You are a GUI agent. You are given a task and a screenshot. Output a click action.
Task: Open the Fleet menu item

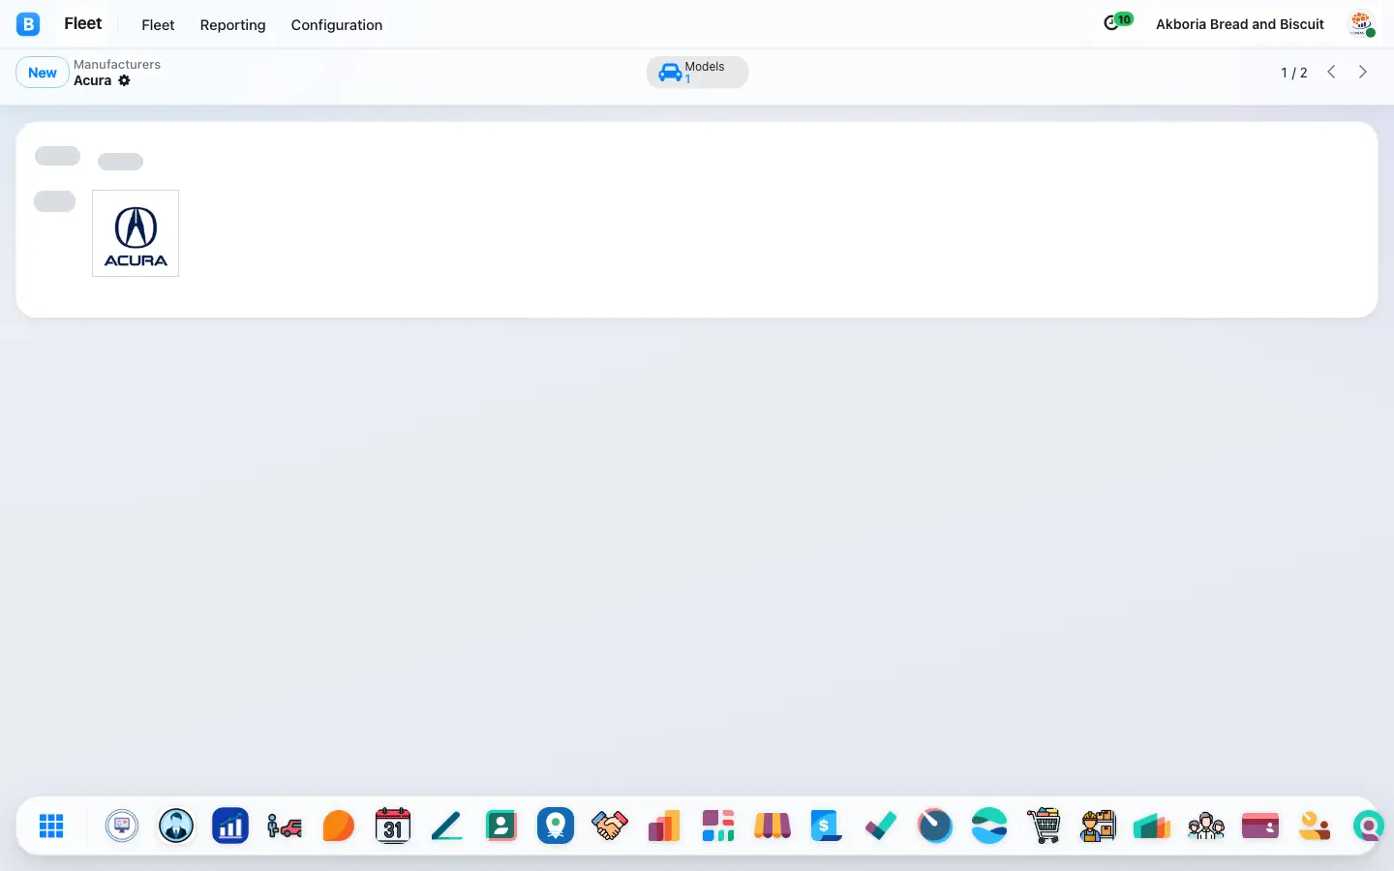158,25
